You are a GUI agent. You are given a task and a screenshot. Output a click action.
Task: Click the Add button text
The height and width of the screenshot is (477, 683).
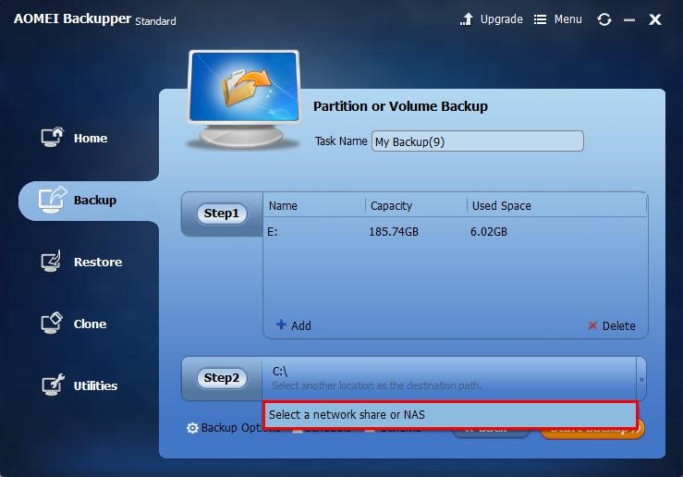tap(301, 325)
